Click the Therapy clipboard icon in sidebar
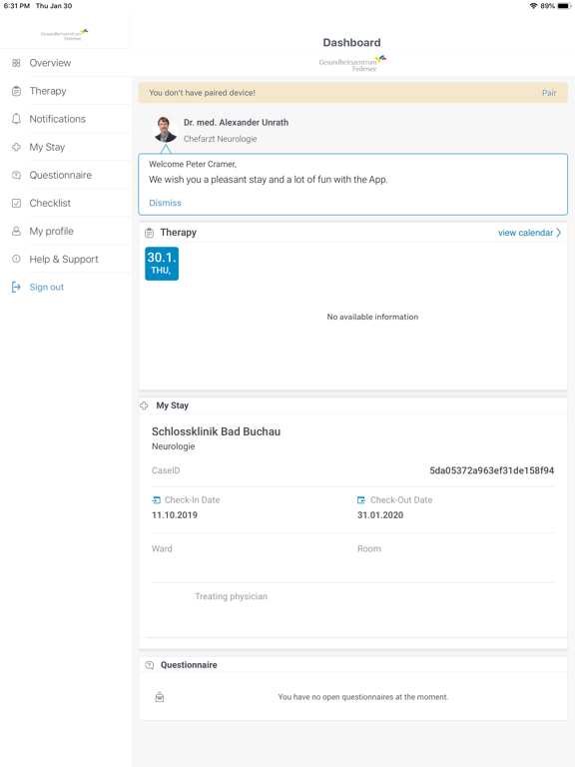Image resolution: width=575 pixels, height=767 pixels. (x=16, y=91)
